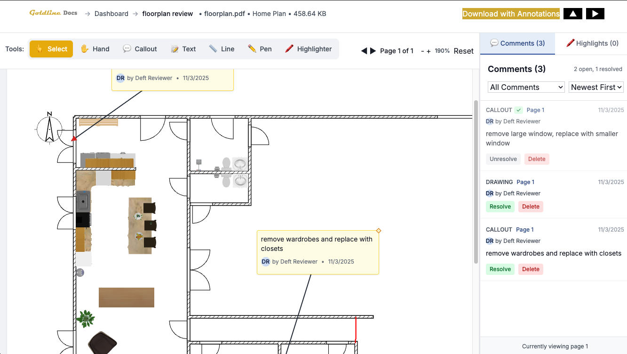Choose the Text annotation tool
This screenshot has width=627, height=354.
pos(183,48)
